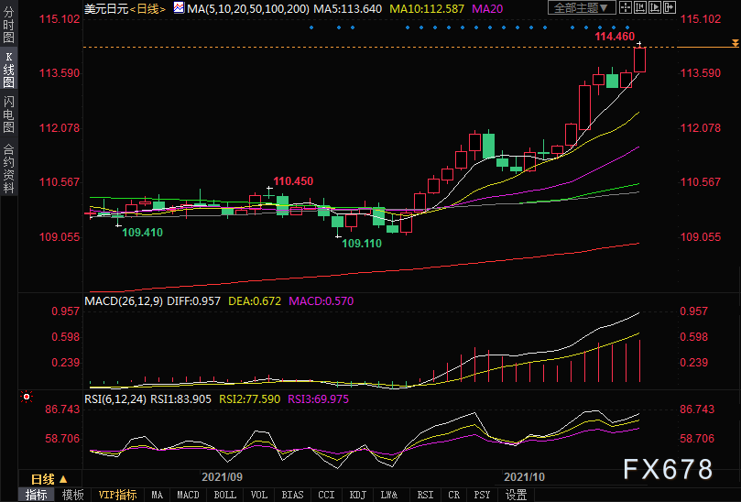
Task: Choose the LW& indicator button
Action: [x=389, y=495]
